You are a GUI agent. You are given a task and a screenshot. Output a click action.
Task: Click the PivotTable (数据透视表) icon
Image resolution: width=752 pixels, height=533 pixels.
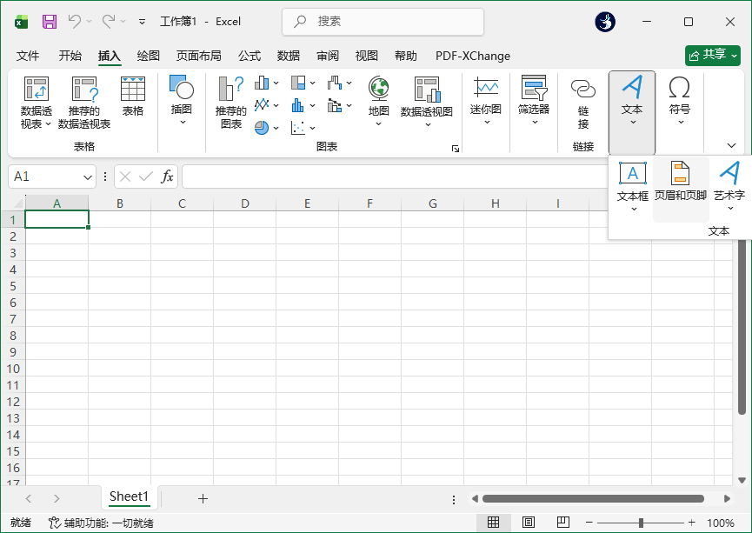37,89
